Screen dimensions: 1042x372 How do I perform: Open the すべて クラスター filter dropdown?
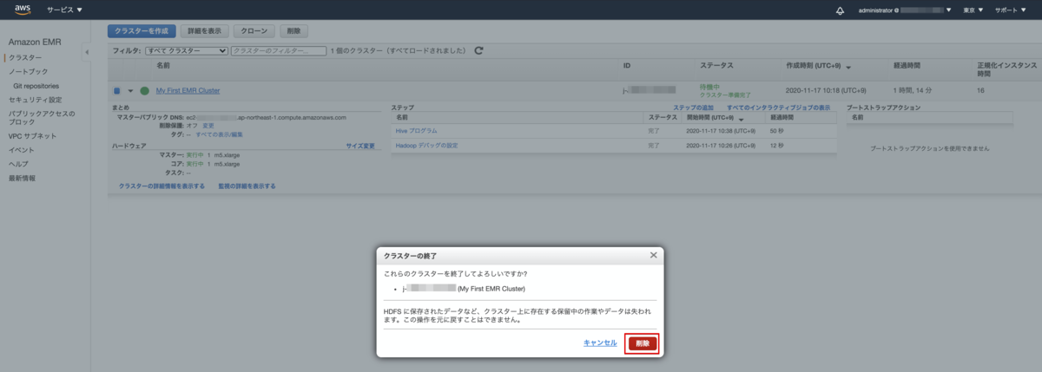click(187, 51)
